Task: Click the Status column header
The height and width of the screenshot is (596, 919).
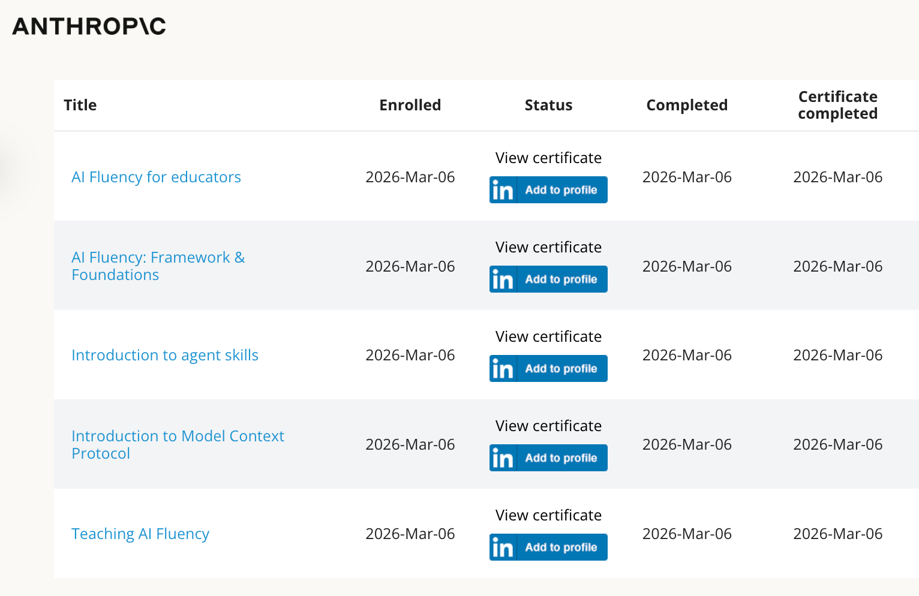Action: click(548, 105)
